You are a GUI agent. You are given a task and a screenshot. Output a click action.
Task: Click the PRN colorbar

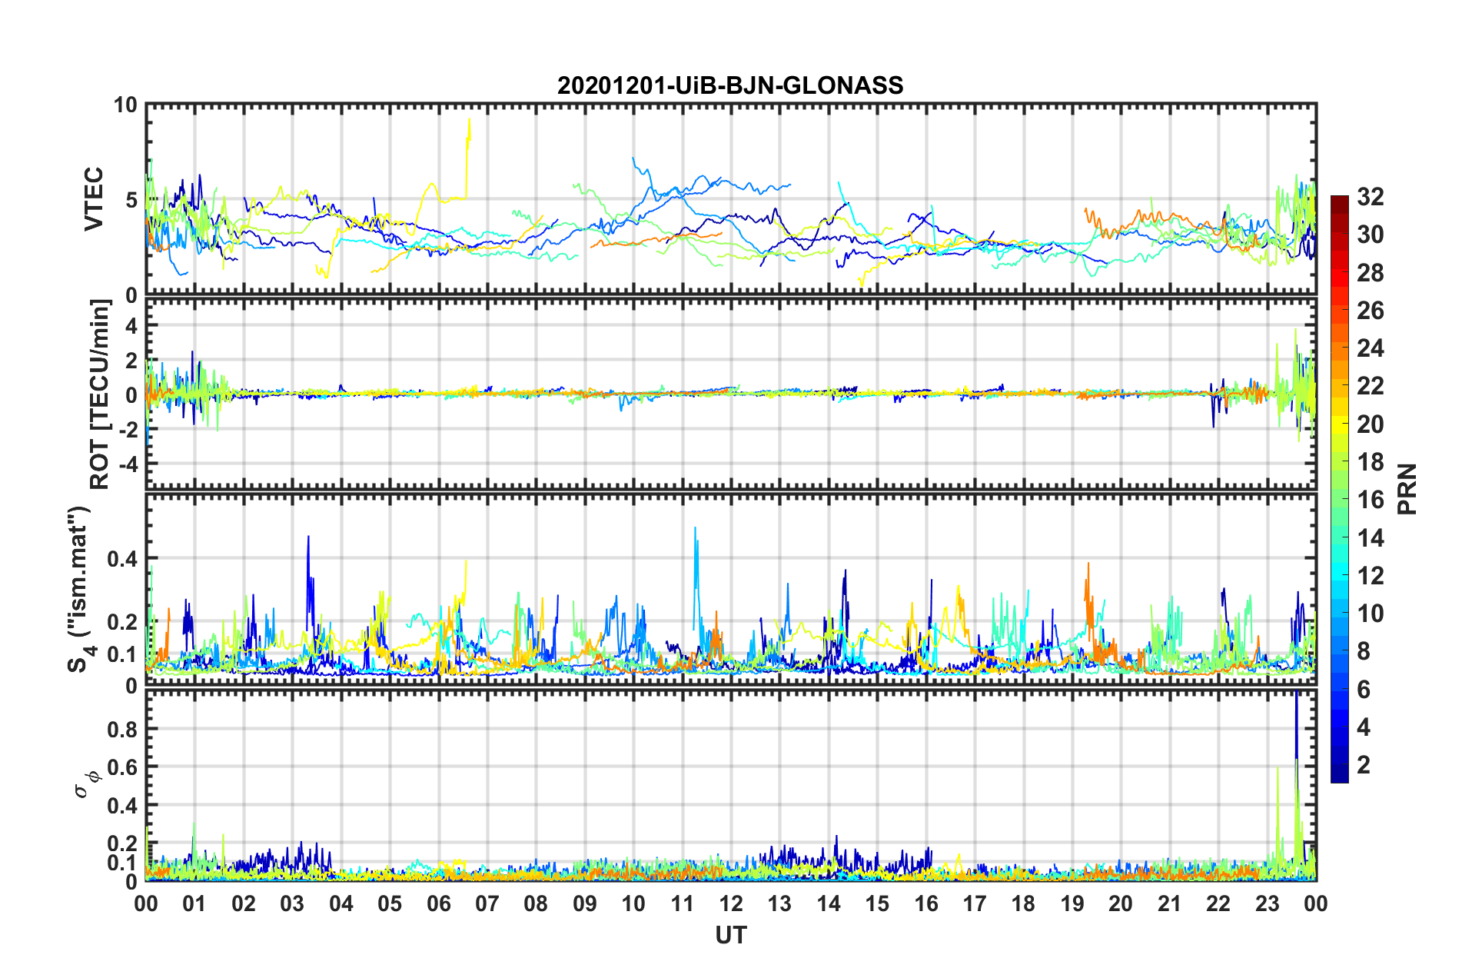tap(1340, 489)
